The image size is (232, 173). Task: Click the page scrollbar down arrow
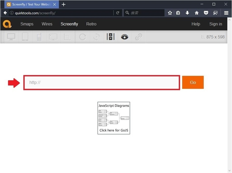[x=230, y=170]
